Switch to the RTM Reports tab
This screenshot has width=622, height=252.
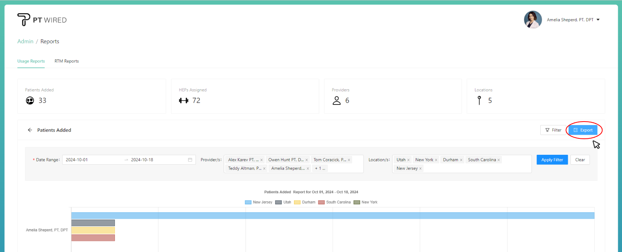click(x=66, y=61)
